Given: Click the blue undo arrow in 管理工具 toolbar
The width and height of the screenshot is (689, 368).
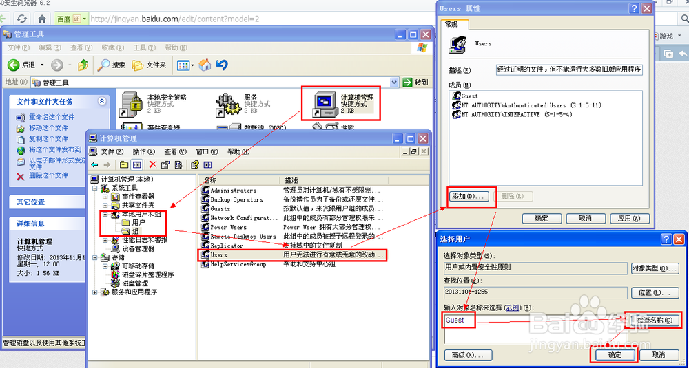Looking at the screenshot, I should 222,65.
